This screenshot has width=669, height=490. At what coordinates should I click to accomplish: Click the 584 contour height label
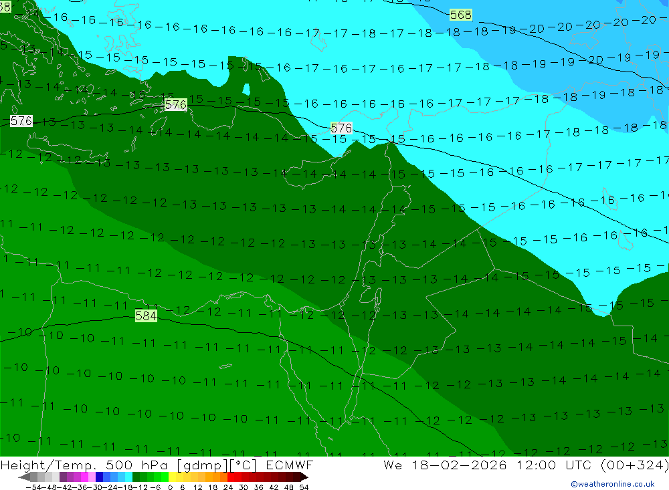tap(146, 316)
